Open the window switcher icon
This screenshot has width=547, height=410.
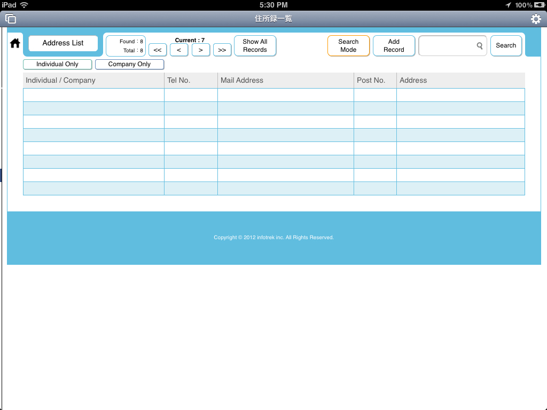click(x=11, y=19)
